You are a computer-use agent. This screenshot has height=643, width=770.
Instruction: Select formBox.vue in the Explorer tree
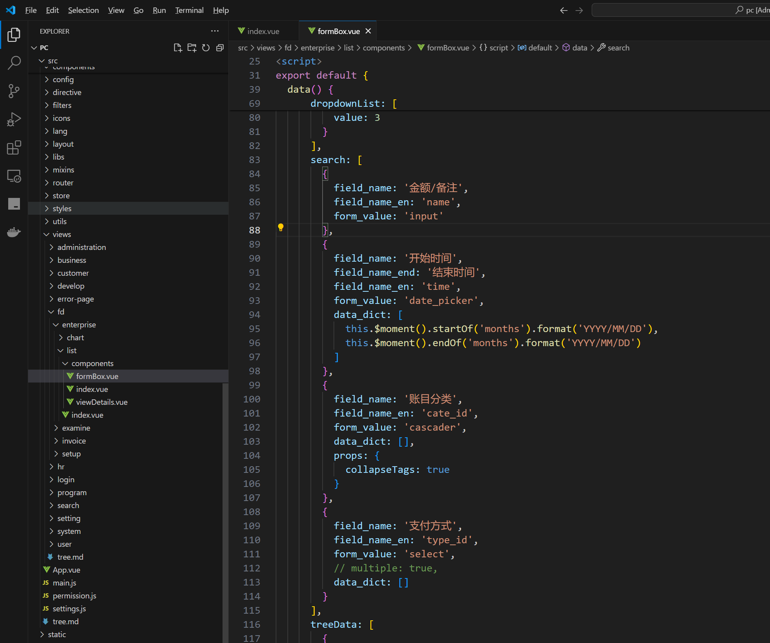click(128, 376)
